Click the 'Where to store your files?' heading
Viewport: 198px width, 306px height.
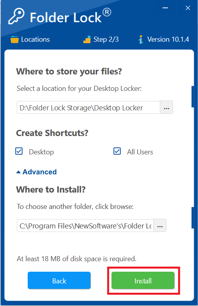[x=69, y=71]
